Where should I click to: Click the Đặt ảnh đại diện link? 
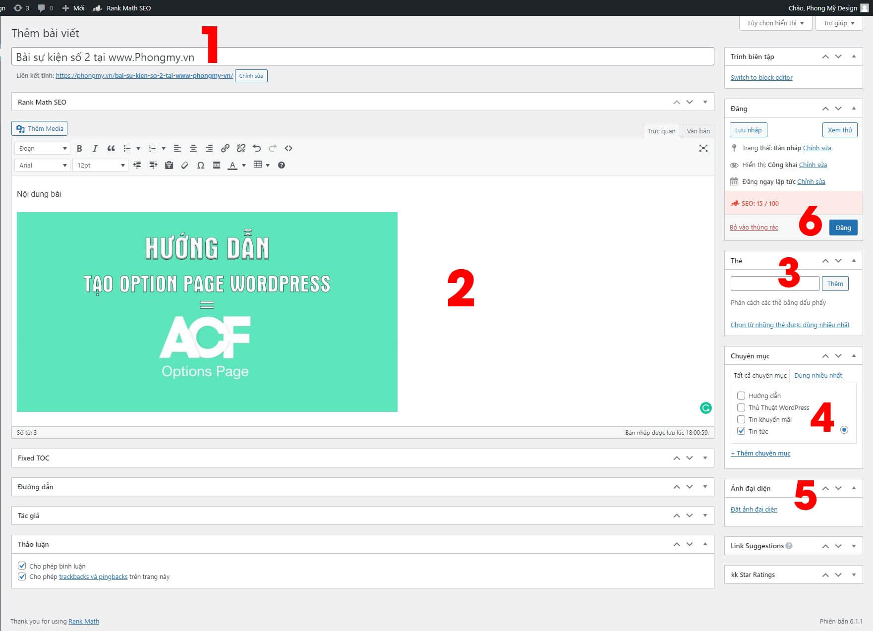click(754, 509)
